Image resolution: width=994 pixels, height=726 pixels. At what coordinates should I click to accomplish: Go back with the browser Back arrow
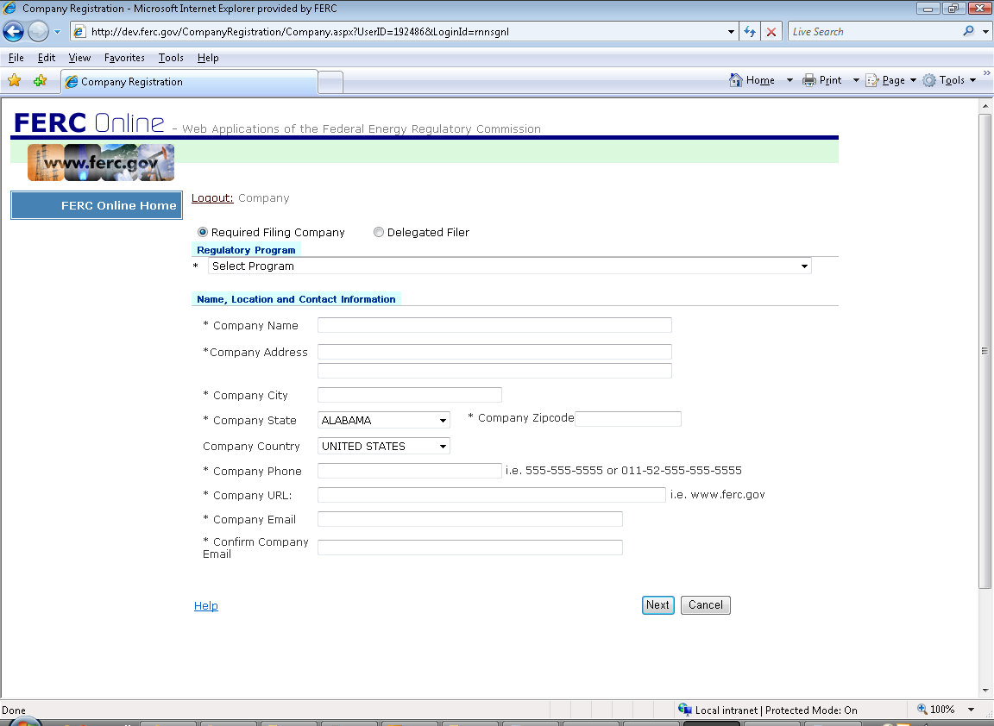[13, 31]
